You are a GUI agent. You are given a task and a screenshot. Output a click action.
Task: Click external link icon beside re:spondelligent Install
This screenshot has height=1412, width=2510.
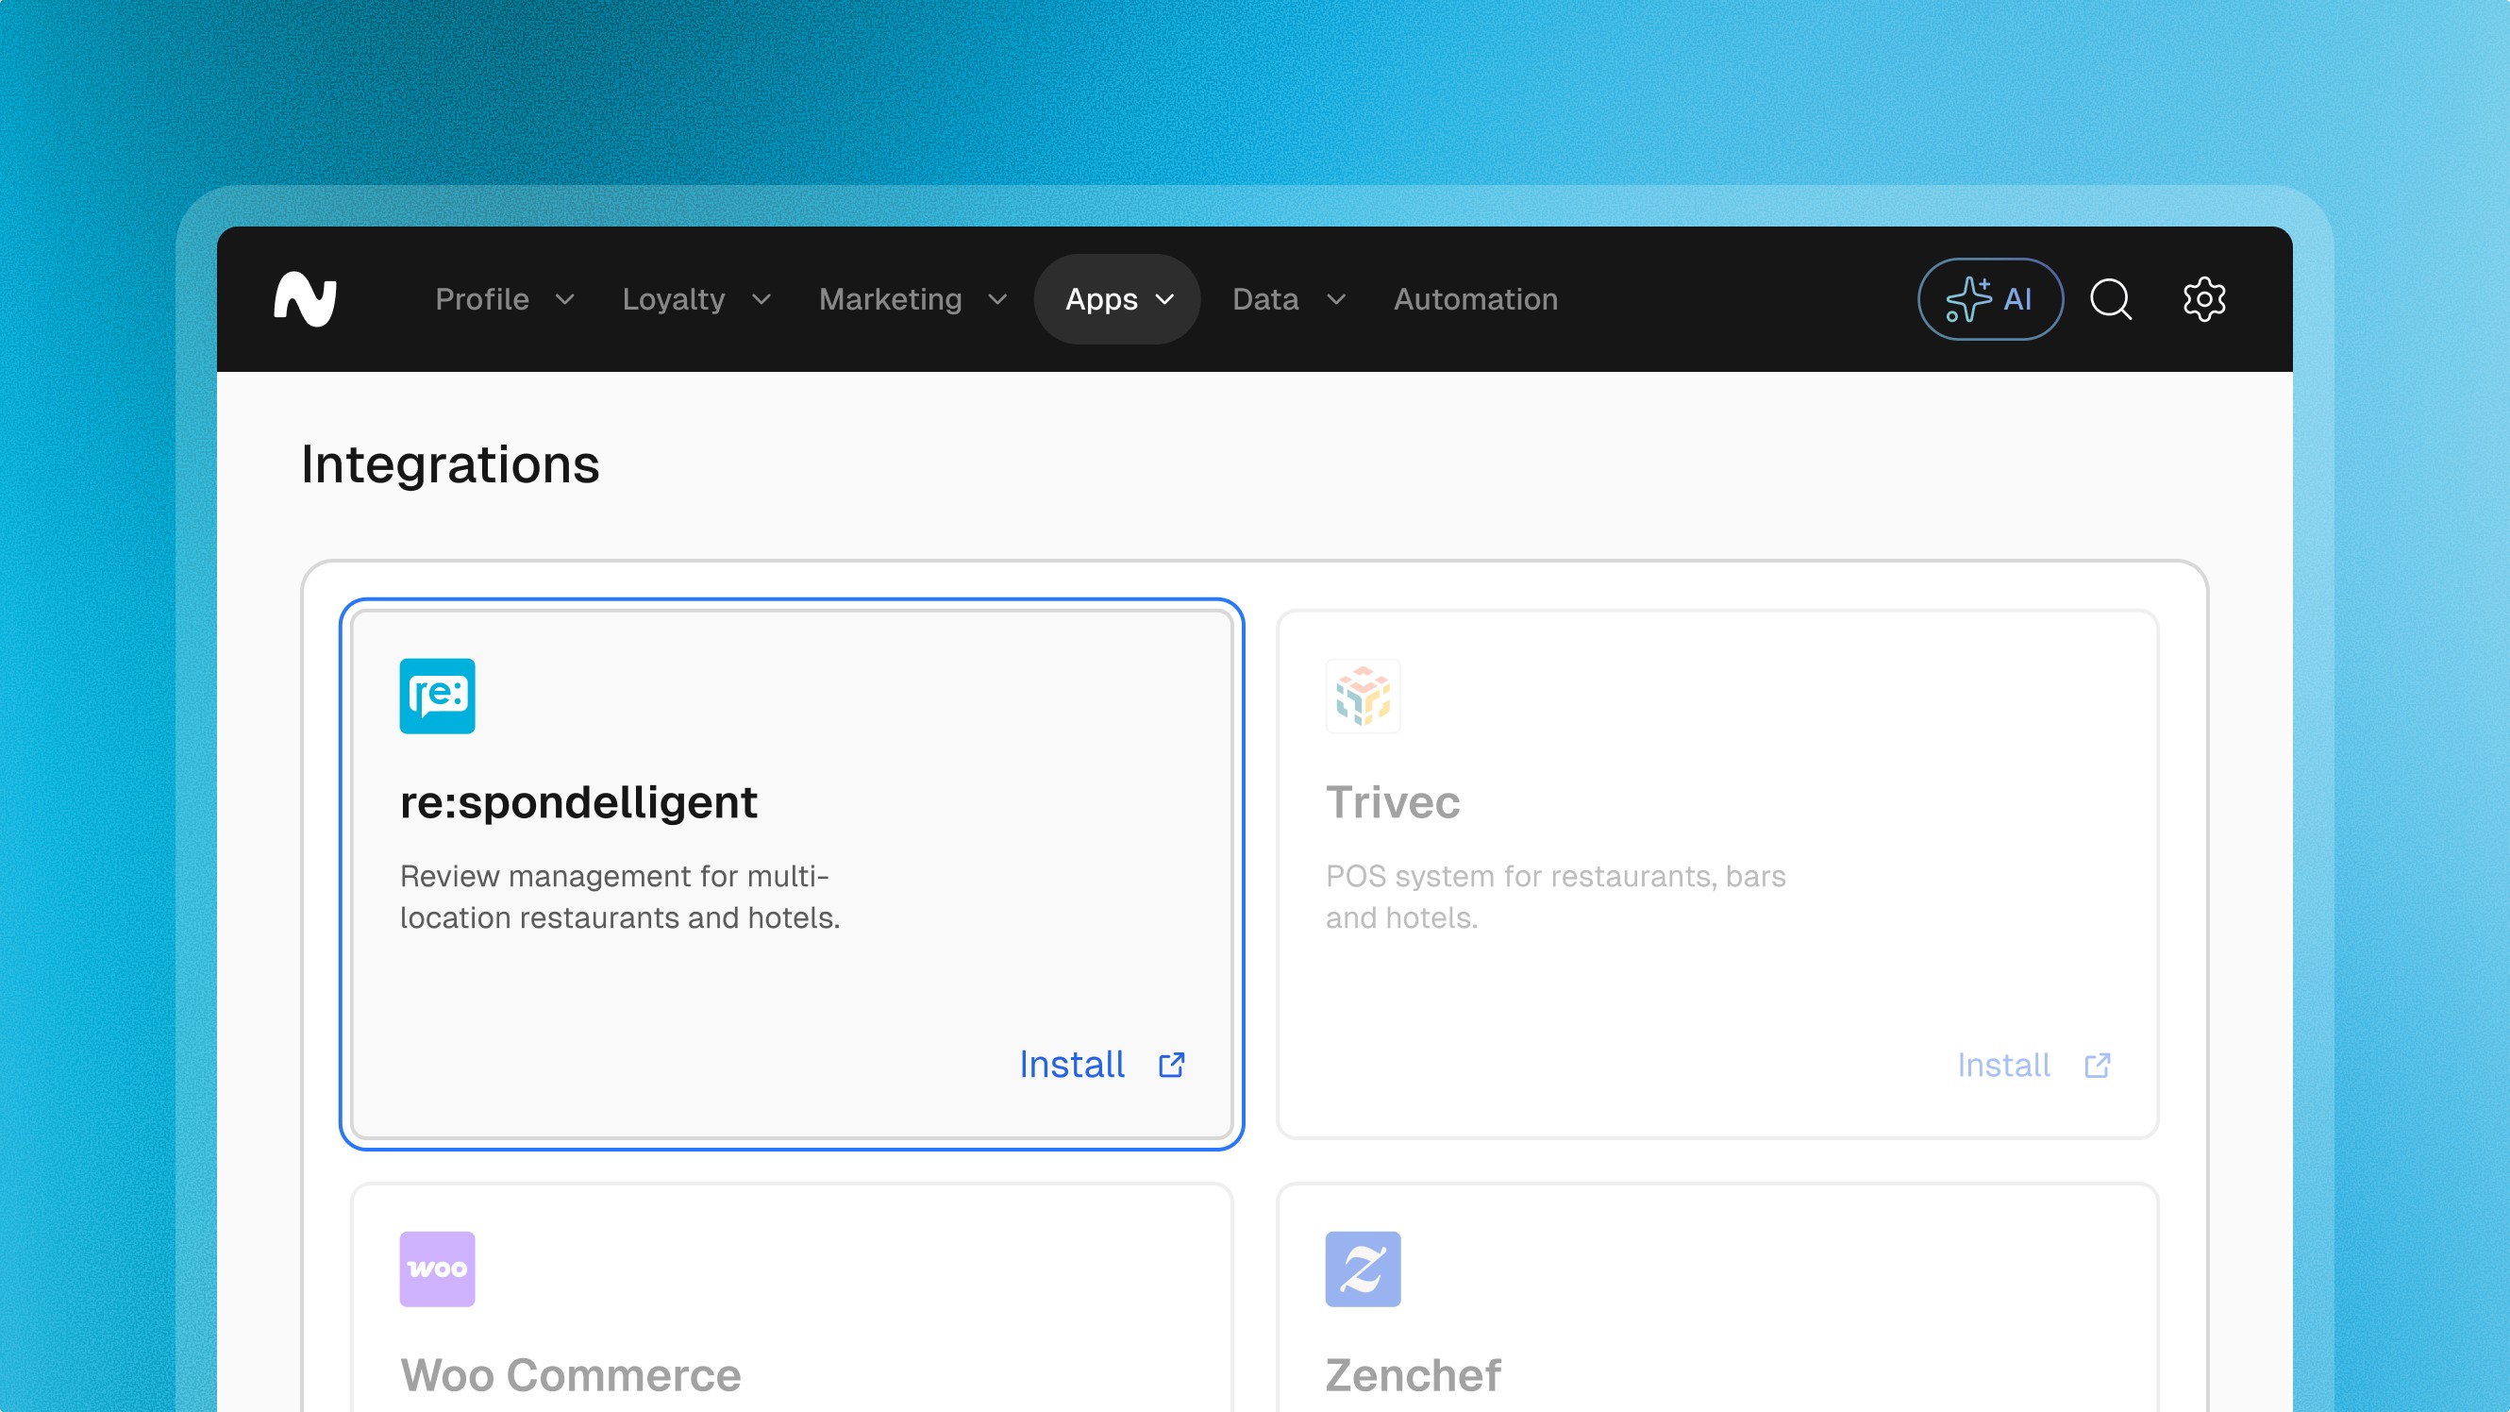pyautogui.click(x=1171, y=1065)
